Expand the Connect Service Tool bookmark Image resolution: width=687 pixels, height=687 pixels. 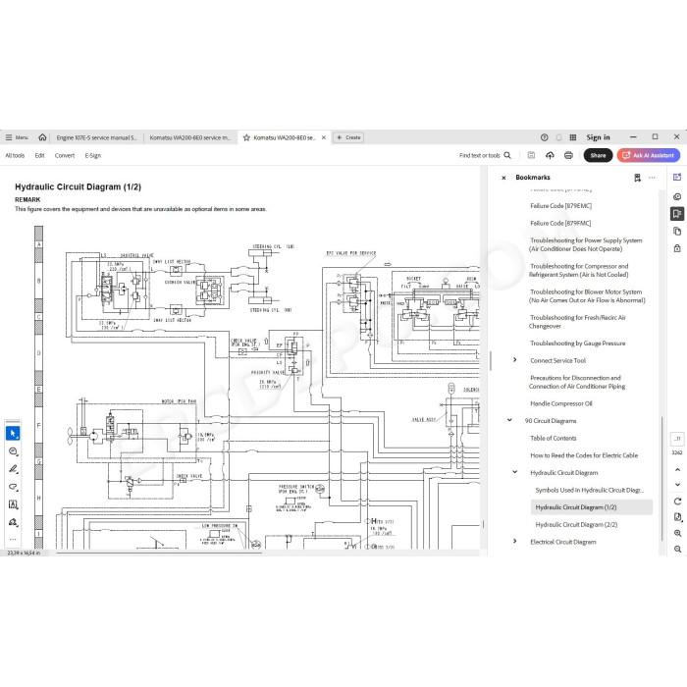click(515, 360)
